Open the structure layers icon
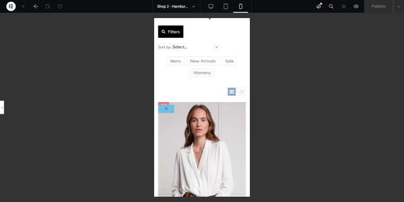 (x=343, y=6)
